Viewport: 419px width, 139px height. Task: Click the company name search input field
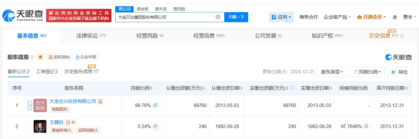point(165,17)
